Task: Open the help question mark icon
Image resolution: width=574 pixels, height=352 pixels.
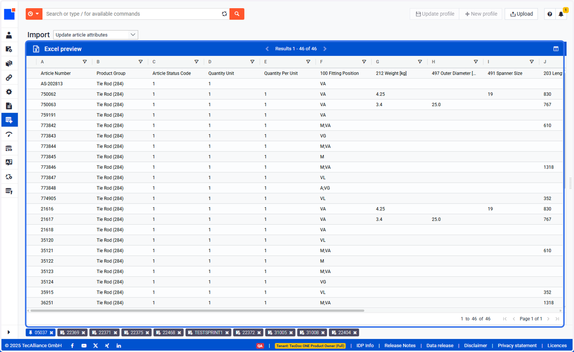Action: click(550, 14)
